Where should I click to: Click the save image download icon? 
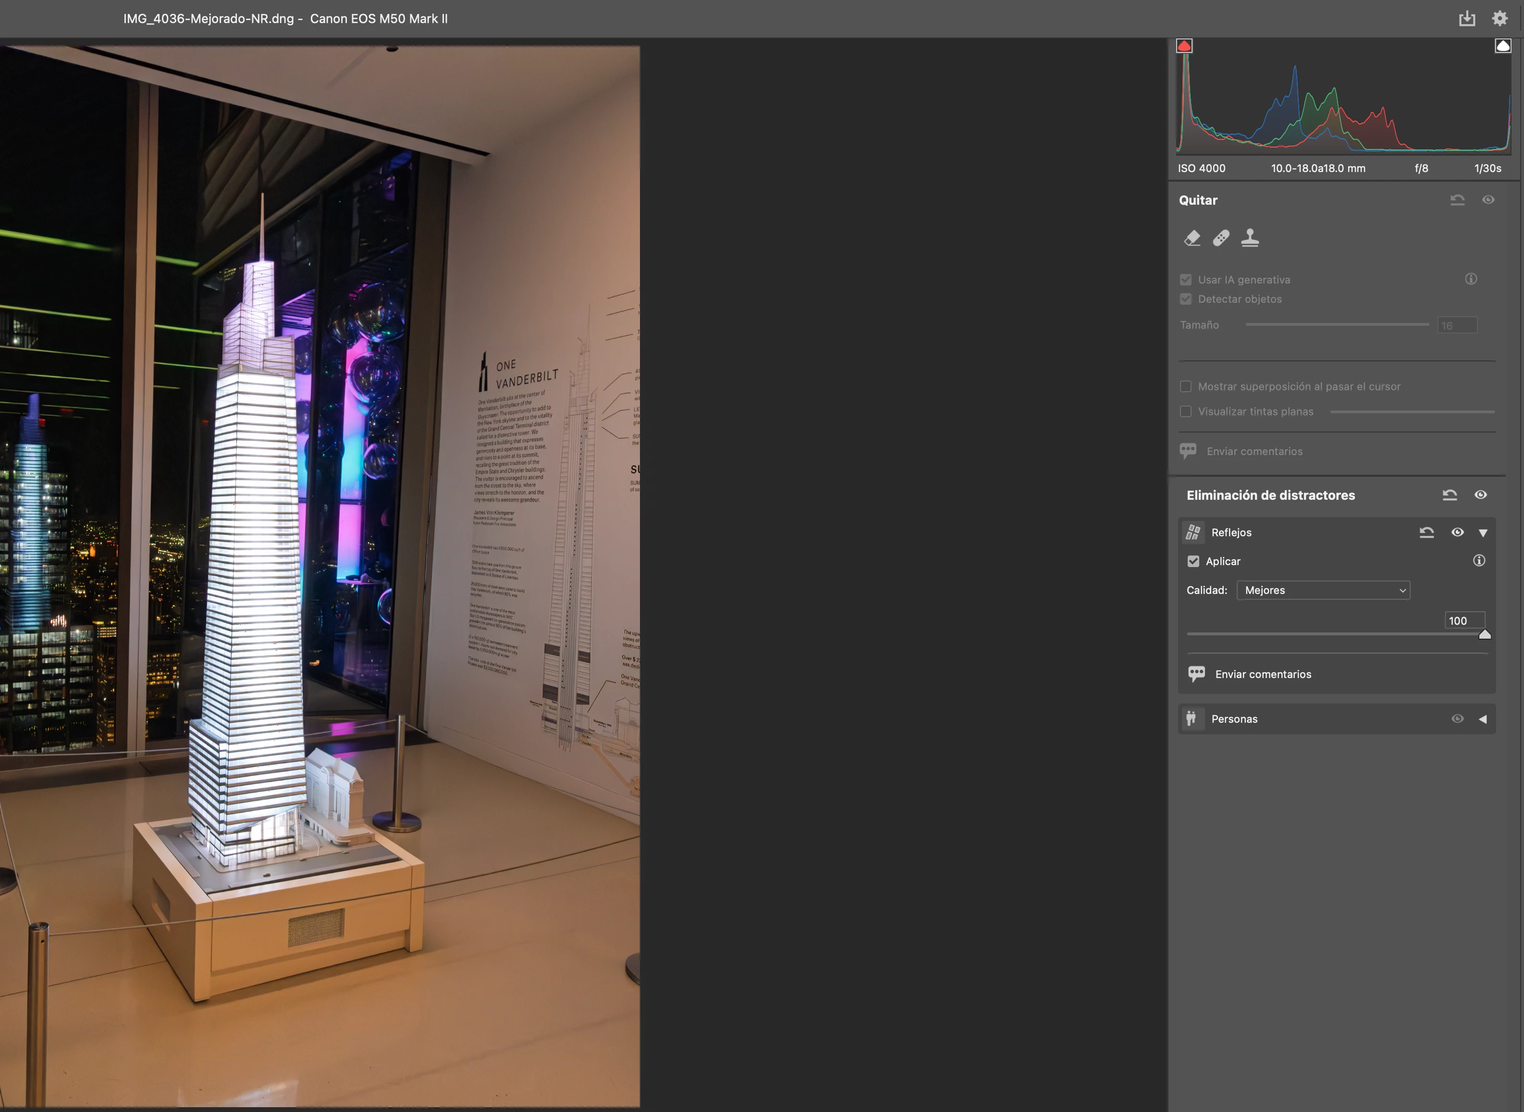coord(1467,19)
